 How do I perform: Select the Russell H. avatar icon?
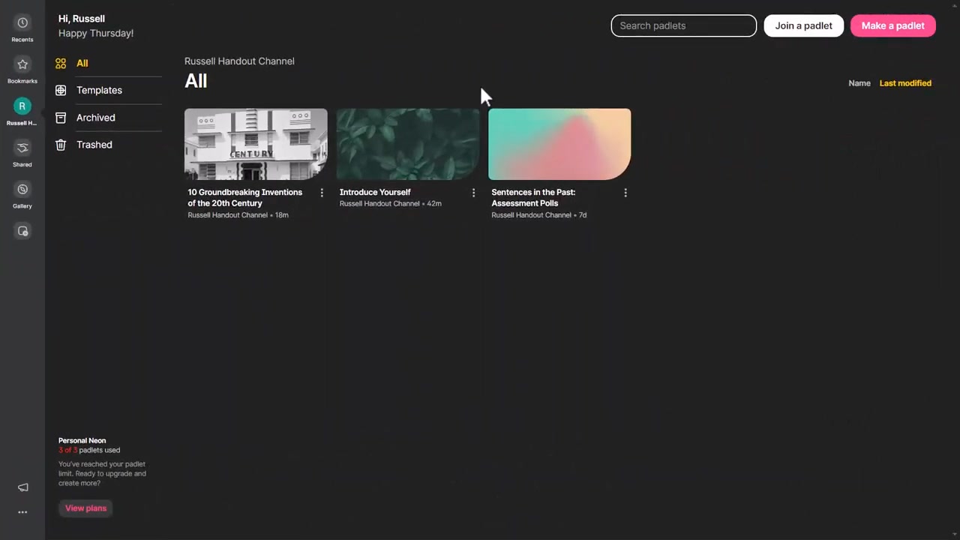[x=22, y=106]
